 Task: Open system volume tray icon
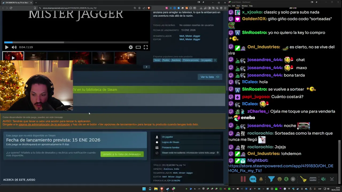click(328, 189)
